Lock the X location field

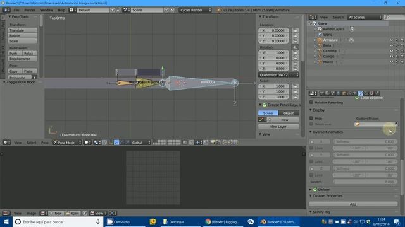click(x=296, y=30)
